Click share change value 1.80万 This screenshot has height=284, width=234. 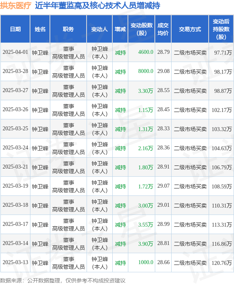pos(145,167)
